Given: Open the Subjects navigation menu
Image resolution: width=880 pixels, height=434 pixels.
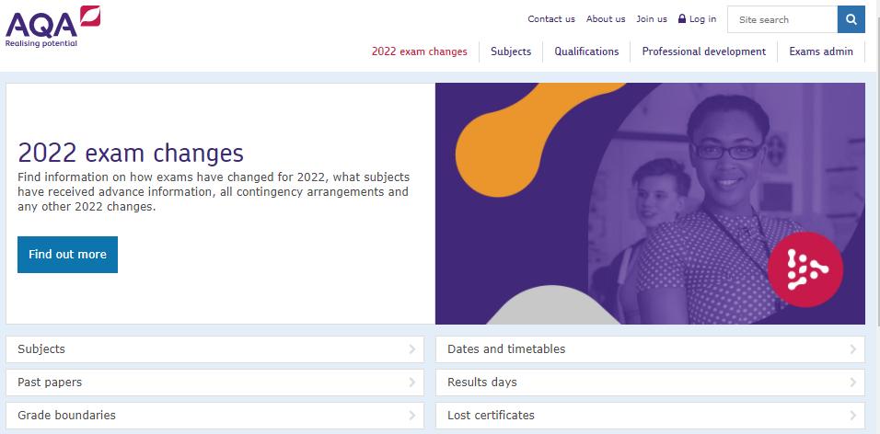Looking at the screenshot, I should (511, 51).
